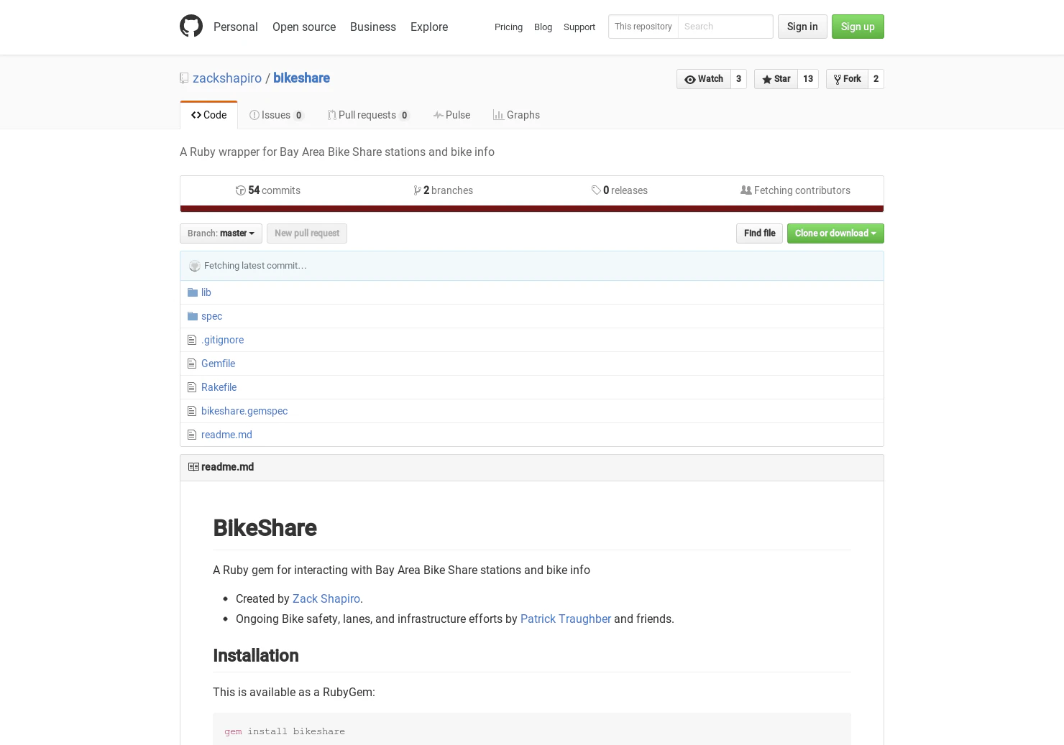Open the forks count 2

pos(876,79)
